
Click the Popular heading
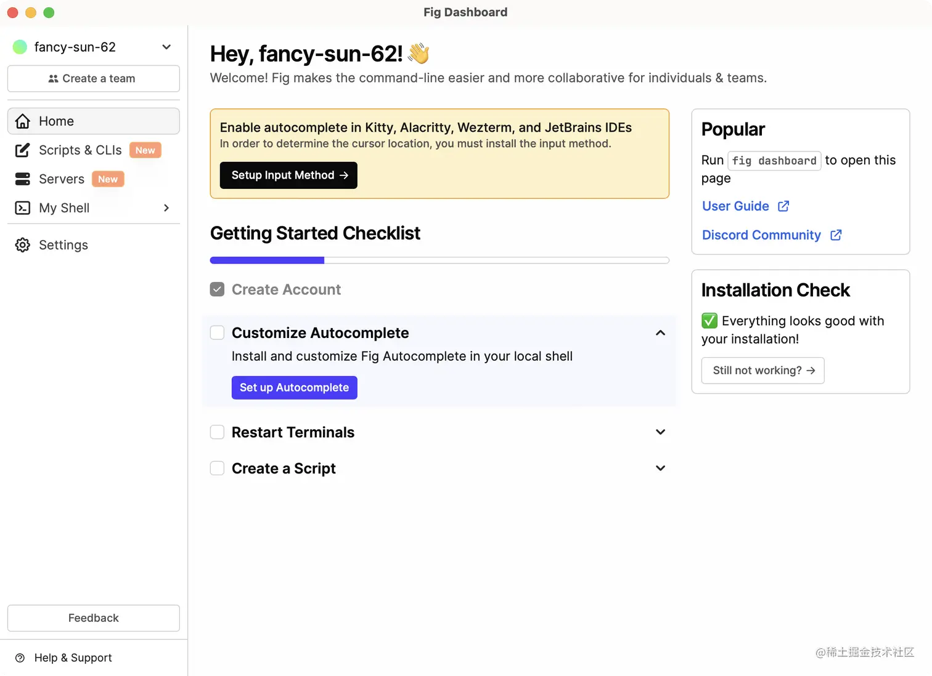[733, 129]
